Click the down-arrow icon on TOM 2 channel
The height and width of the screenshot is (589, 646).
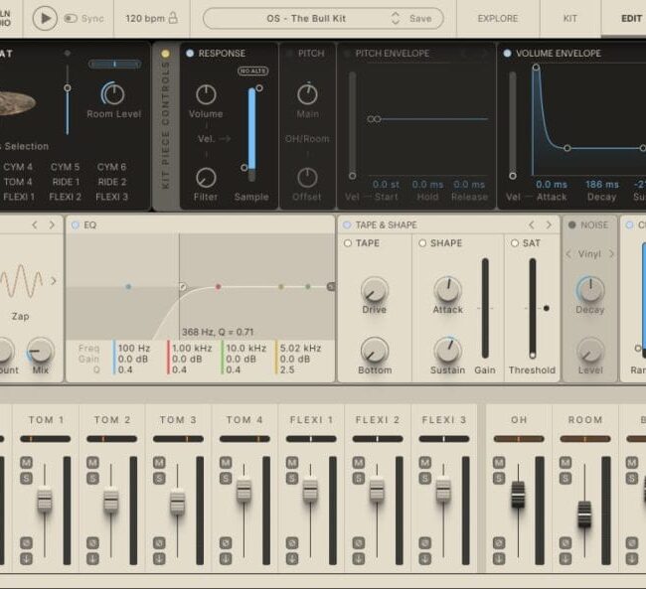[x=91, y=557]
